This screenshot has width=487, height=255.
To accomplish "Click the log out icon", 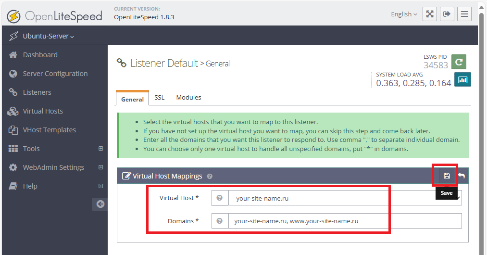I will pos(447,14).
